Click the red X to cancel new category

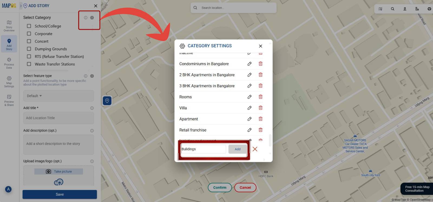pyautogui.click(x=255, y=149)
